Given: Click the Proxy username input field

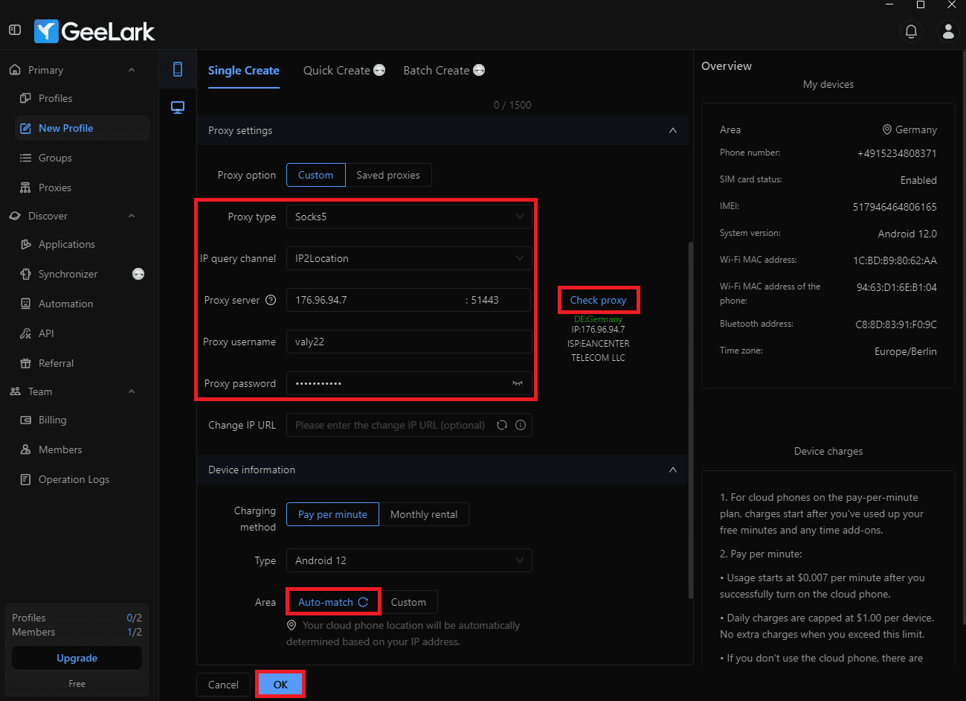Looking at the screenshot, I should 409,342.
